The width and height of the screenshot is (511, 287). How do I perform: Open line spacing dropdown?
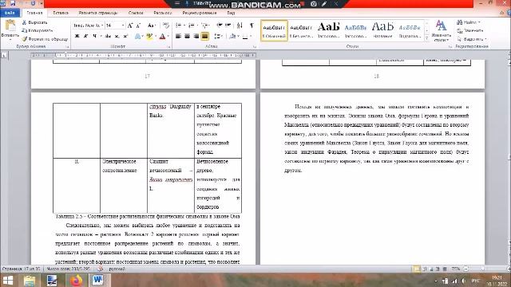[x=219, y=36]
